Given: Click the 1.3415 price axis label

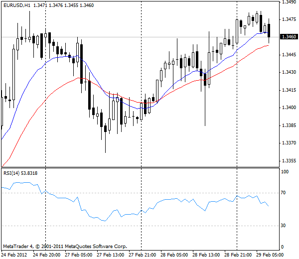Looking at the screenshot, I should [289, 90].
